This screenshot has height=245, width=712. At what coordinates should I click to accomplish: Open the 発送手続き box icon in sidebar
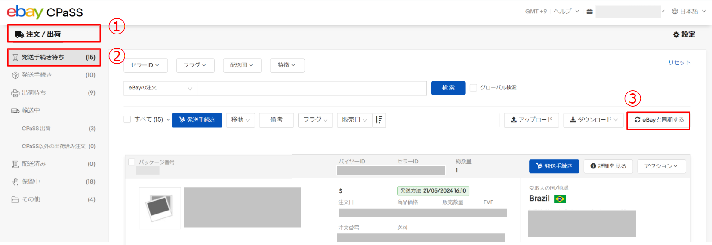click(x=15, y=75)
